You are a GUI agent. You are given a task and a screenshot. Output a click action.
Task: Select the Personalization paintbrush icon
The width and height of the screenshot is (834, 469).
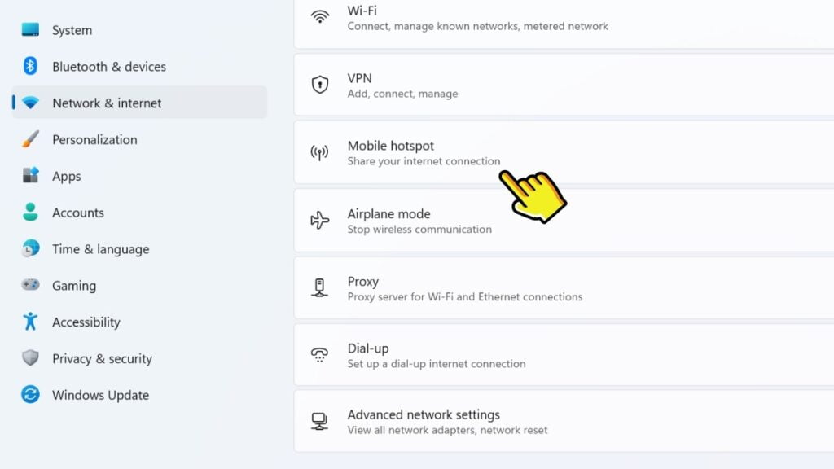[x=29, y=139]
